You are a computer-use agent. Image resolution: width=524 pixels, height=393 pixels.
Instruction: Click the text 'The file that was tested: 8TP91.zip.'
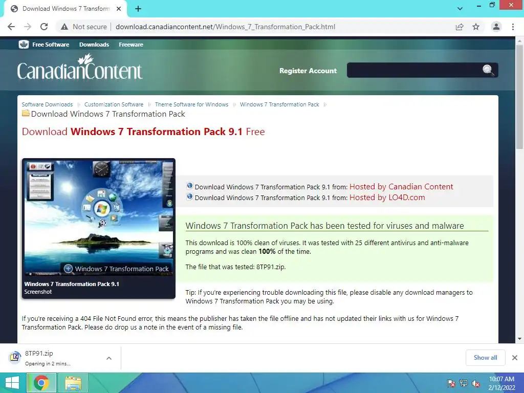coord(235,267)
